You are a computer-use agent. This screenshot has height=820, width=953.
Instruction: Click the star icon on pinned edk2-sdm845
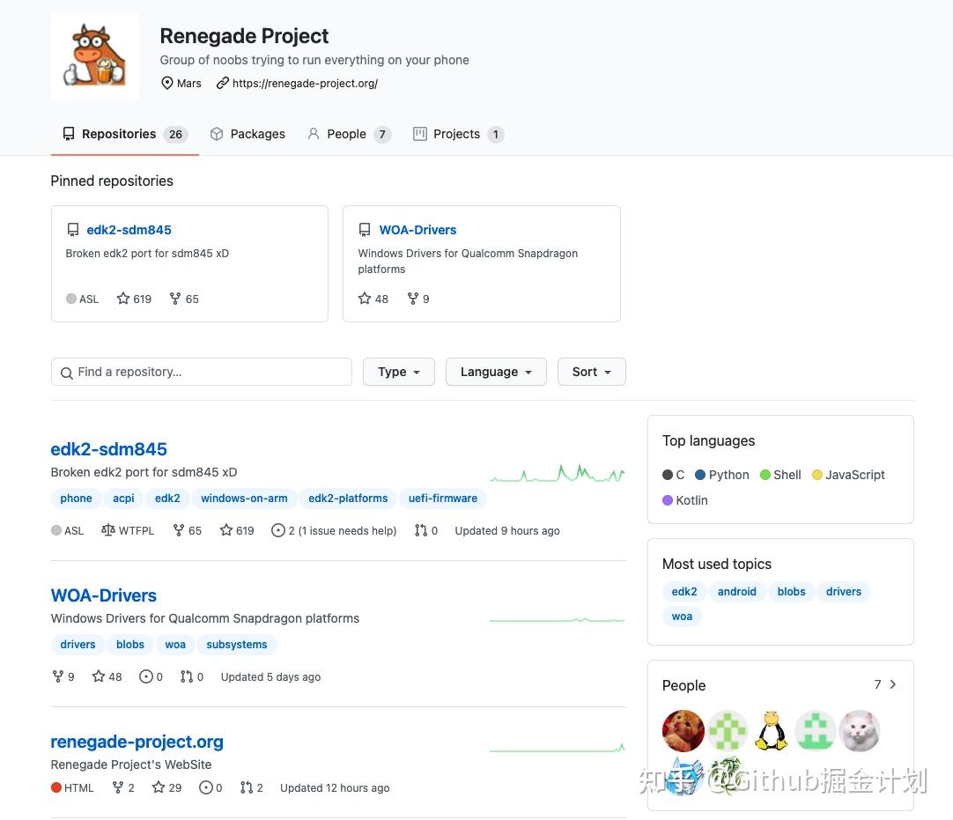point(123,299)
